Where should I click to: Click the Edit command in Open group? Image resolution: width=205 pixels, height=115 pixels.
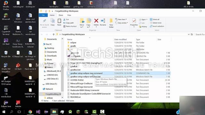coord(142,23)
